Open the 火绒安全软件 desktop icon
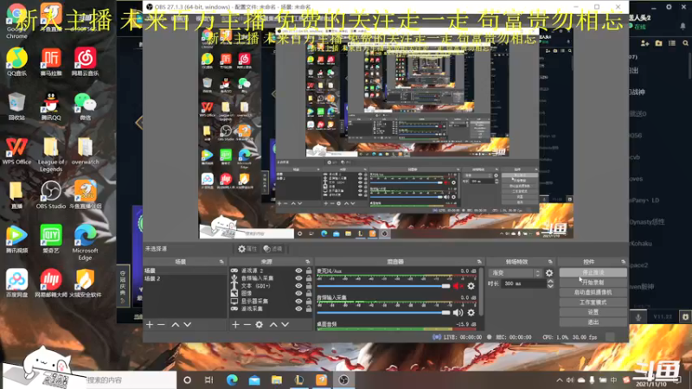The image size is (692, 389). point(85,283)
